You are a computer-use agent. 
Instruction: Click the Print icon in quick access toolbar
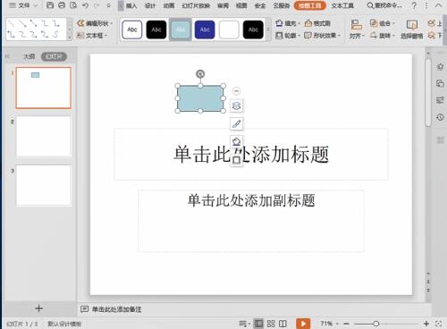(62, 5)
